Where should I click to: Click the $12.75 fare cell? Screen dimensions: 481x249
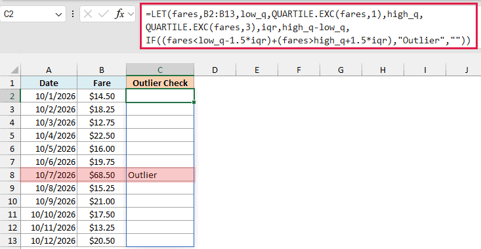[x=102, y=122]
